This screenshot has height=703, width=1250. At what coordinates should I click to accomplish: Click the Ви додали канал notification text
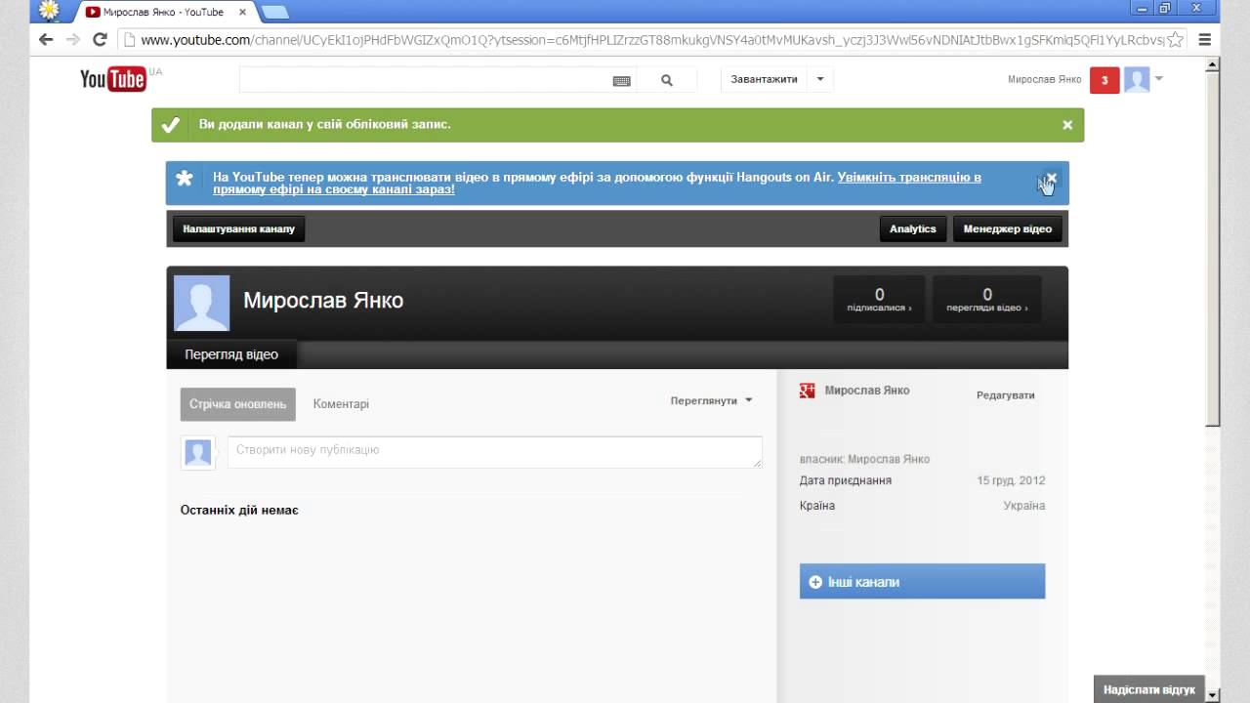click(325, 125)
